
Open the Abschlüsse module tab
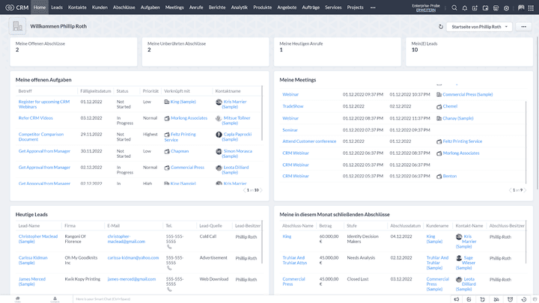coord(124,7)
